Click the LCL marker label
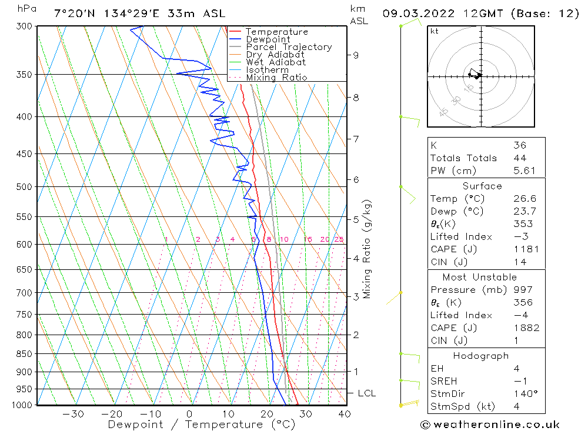 point(367,393)
